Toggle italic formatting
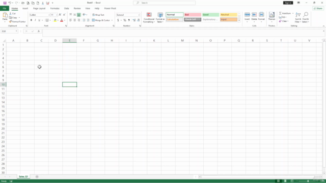Screen dimensions: 326x183 [35, 20]
